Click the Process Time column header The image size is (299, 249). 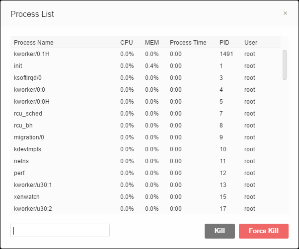[x=188, y=43]
